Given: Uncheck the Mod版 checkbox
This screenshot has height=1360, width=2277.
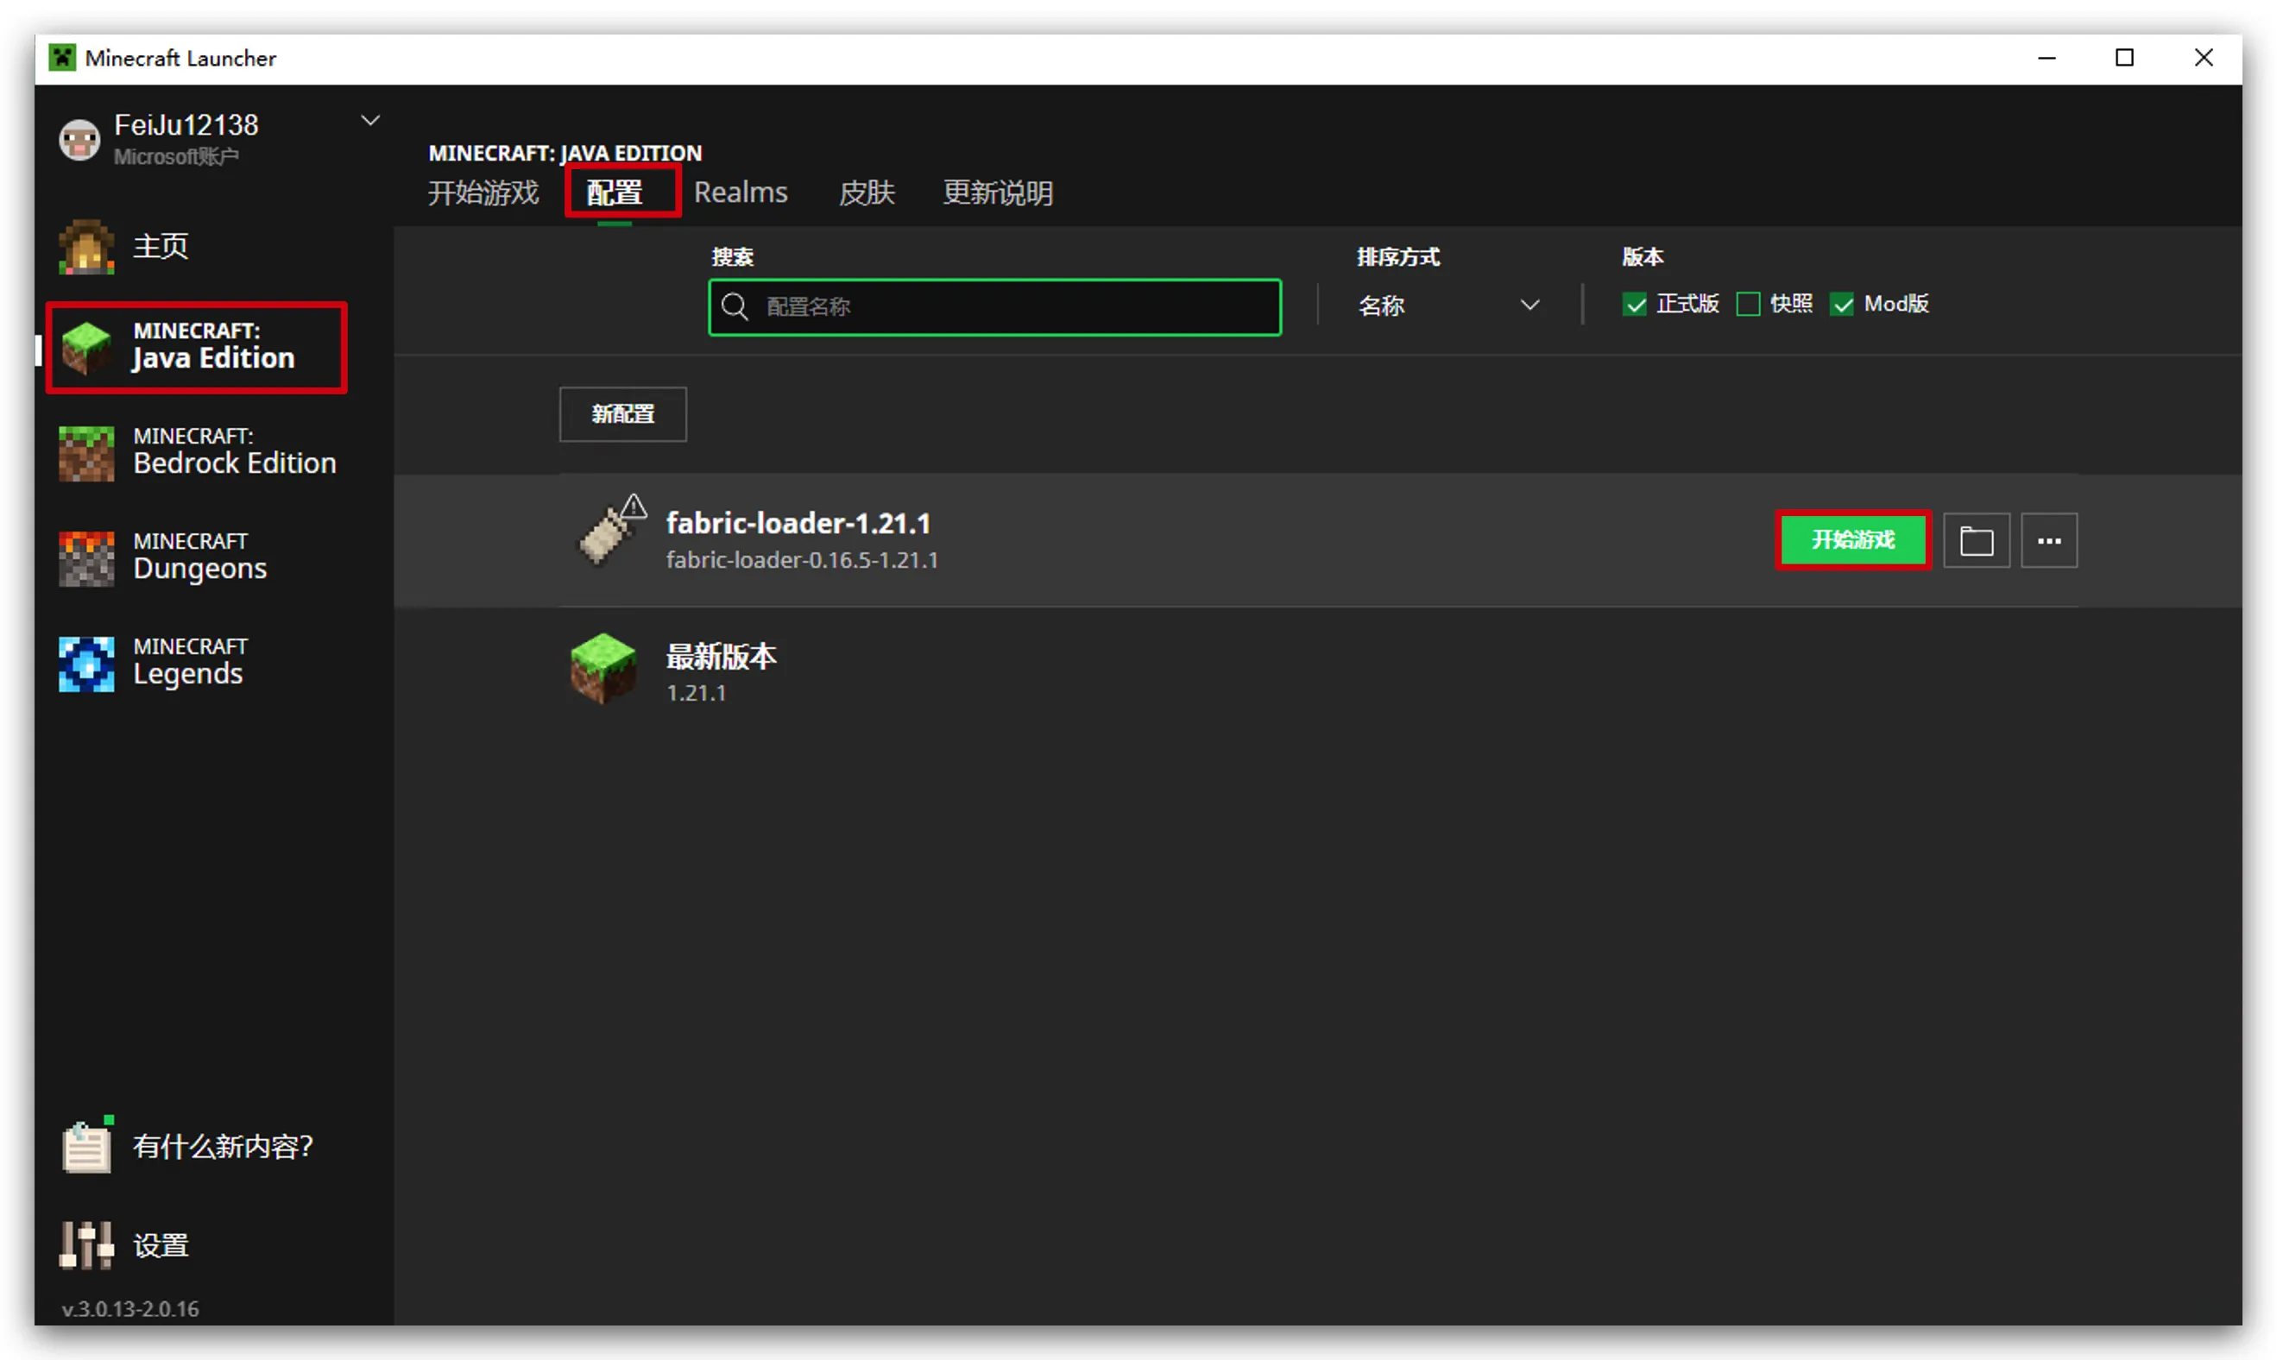Looking at the screenshot, I should [x=1842, y=305].
